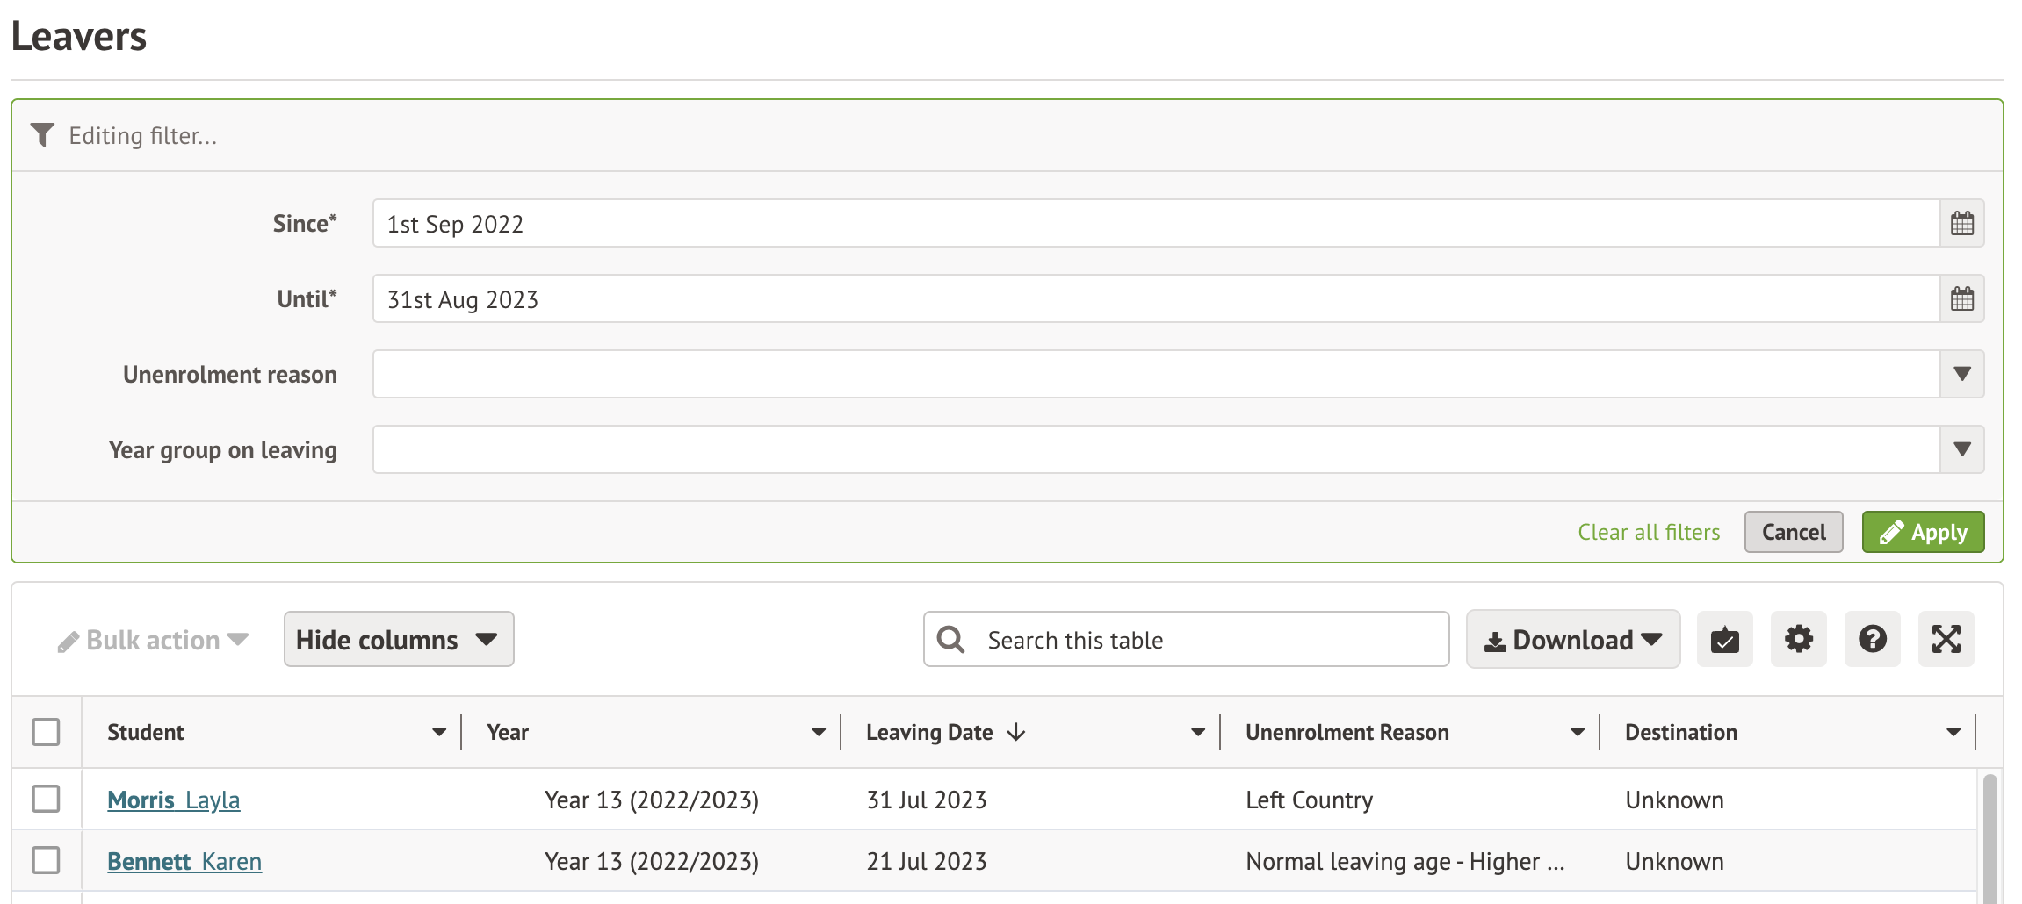Image resolution: width=2022 pixels, height=904 pixels.
Task: Open the Until date calendar picker
Action: coord(1961,299)
